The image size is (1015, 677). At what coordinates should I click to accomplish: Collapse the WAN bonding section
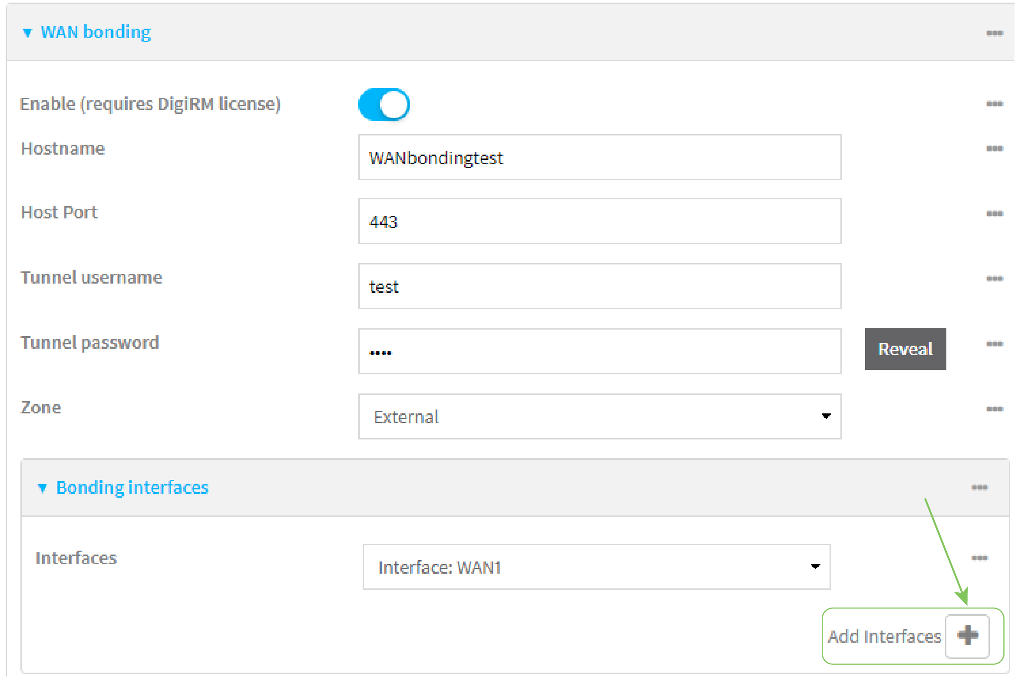click(x=28, y=33)
